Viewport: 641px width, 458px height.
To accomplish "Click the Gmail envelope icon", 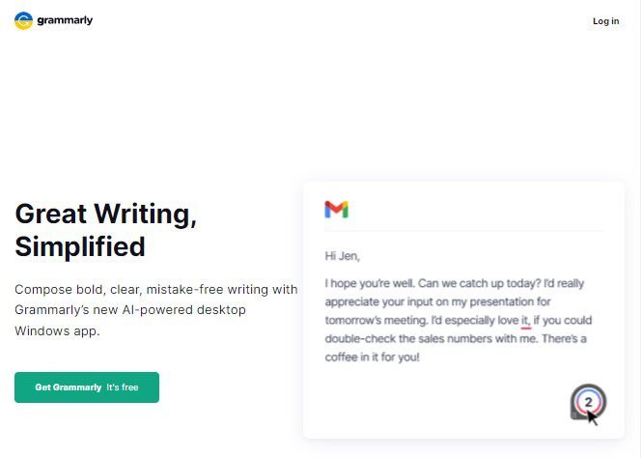I will [x=336, y=210].
